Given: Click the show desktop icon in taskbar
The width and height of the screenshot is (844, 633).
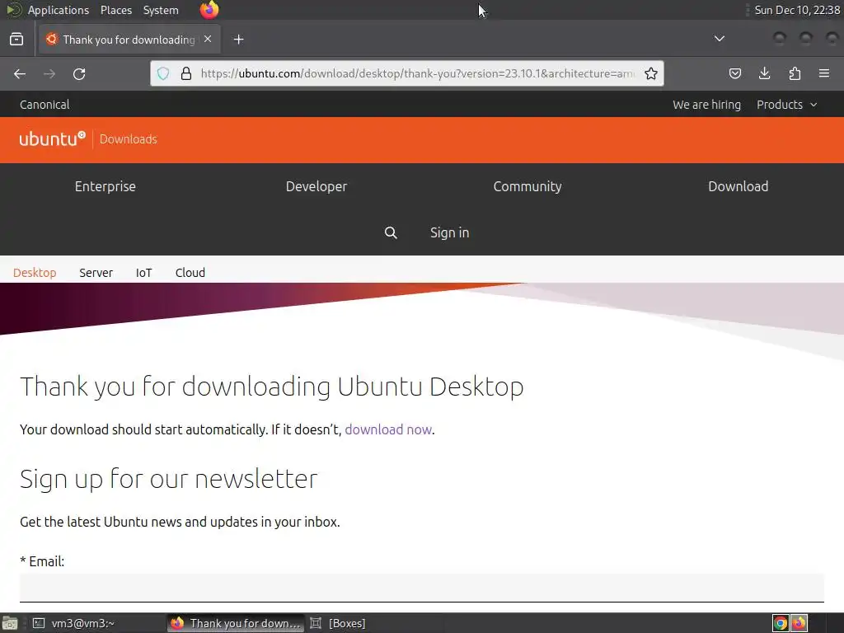Looking at the screenshot, I should coord(10,623).
